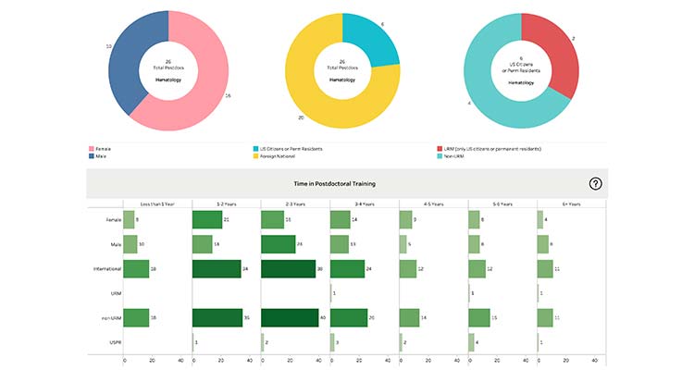Click the non-URM bar in 2-3 Years
This screenshot has height=370, width=694.
click(289, 317)
